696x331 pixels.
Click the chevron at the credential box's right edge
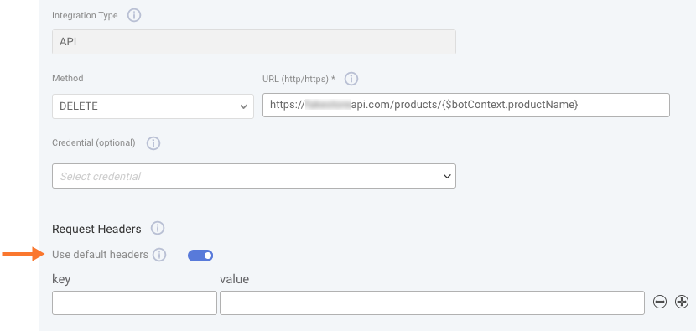[447, 177]
